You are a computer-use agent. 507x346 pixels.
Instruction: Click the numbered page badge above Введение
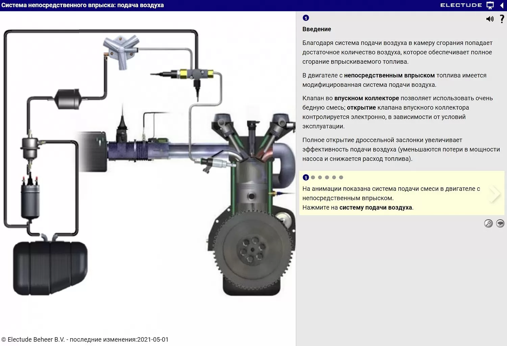pos(306,18)
